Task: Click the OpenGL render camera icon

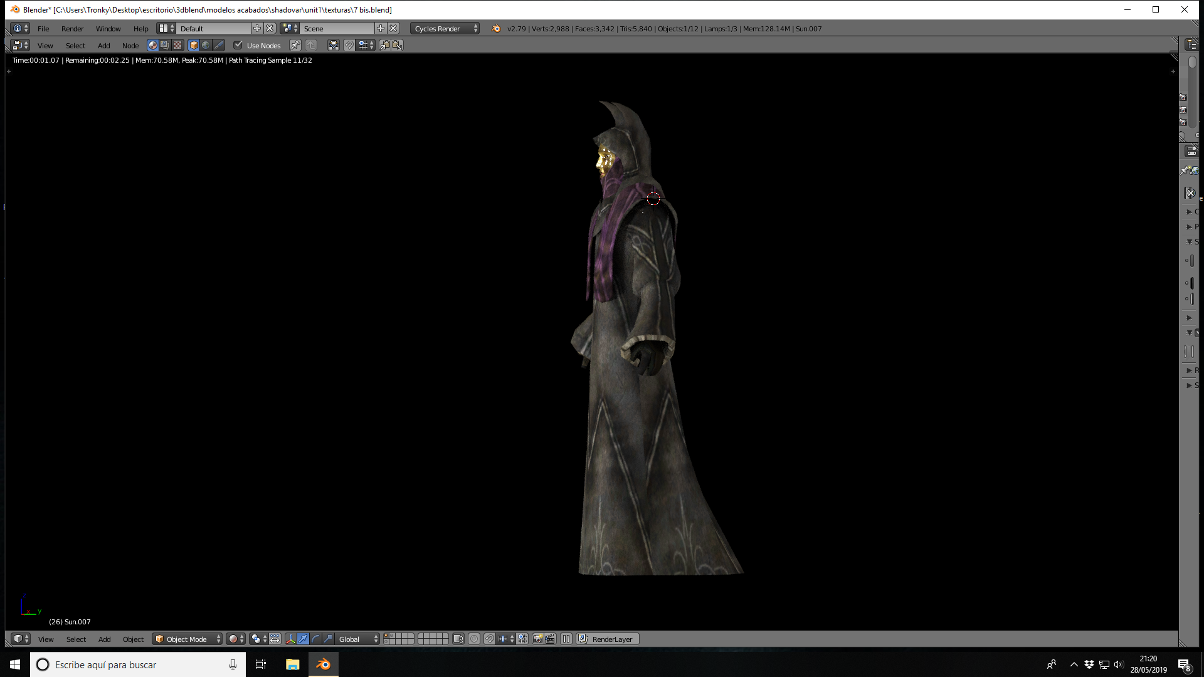Action: (x=537, y=639)
